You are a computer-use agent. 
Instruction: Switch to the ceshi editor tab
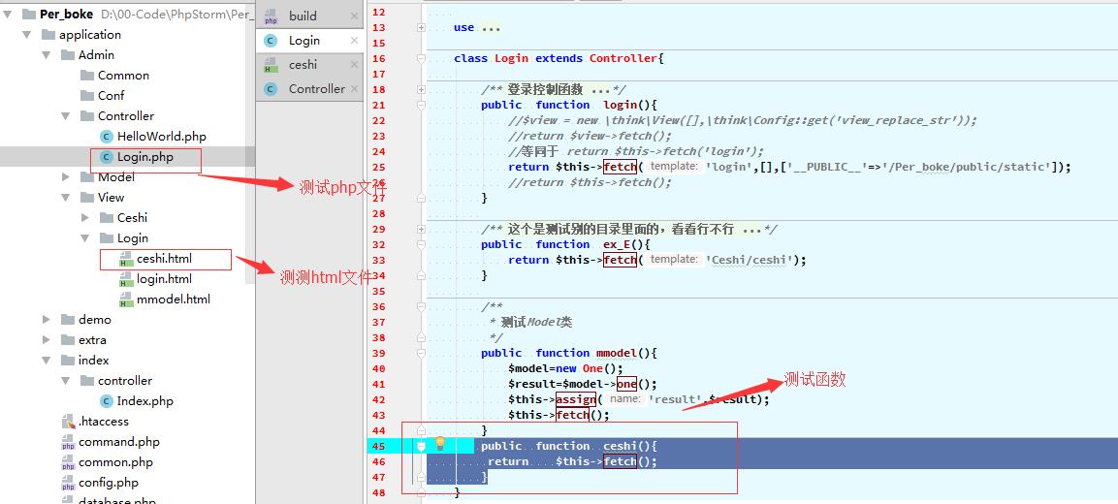[303, 65]
